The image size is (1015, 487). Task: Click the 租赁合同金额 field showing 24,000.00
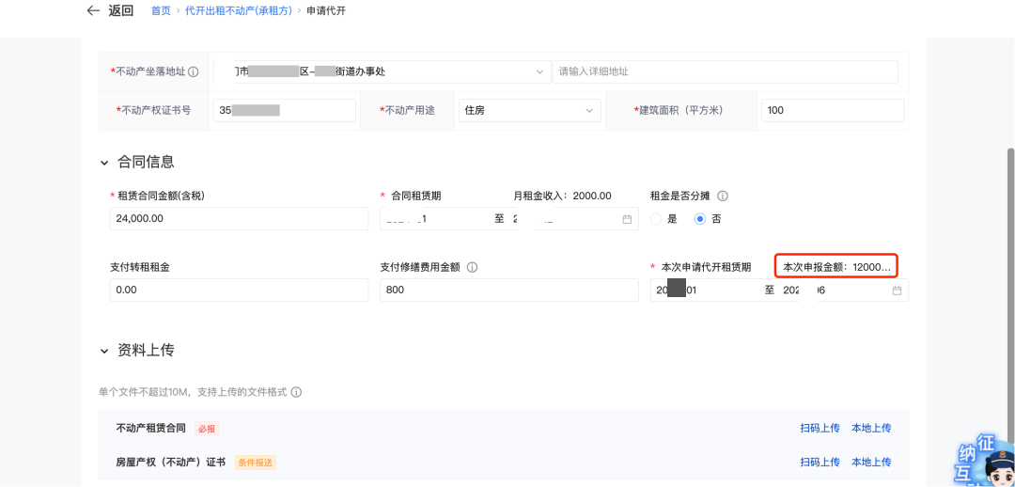point(239,218)
